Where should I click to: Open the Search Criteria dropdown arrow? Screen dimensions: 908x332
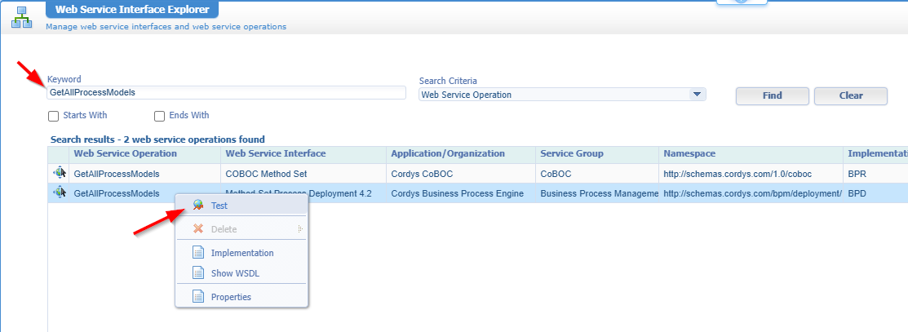click(697, 95)
